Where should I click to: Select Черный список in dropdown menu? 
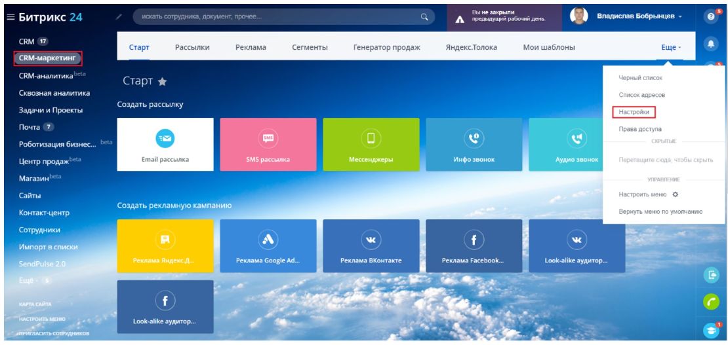pos(640,78)
